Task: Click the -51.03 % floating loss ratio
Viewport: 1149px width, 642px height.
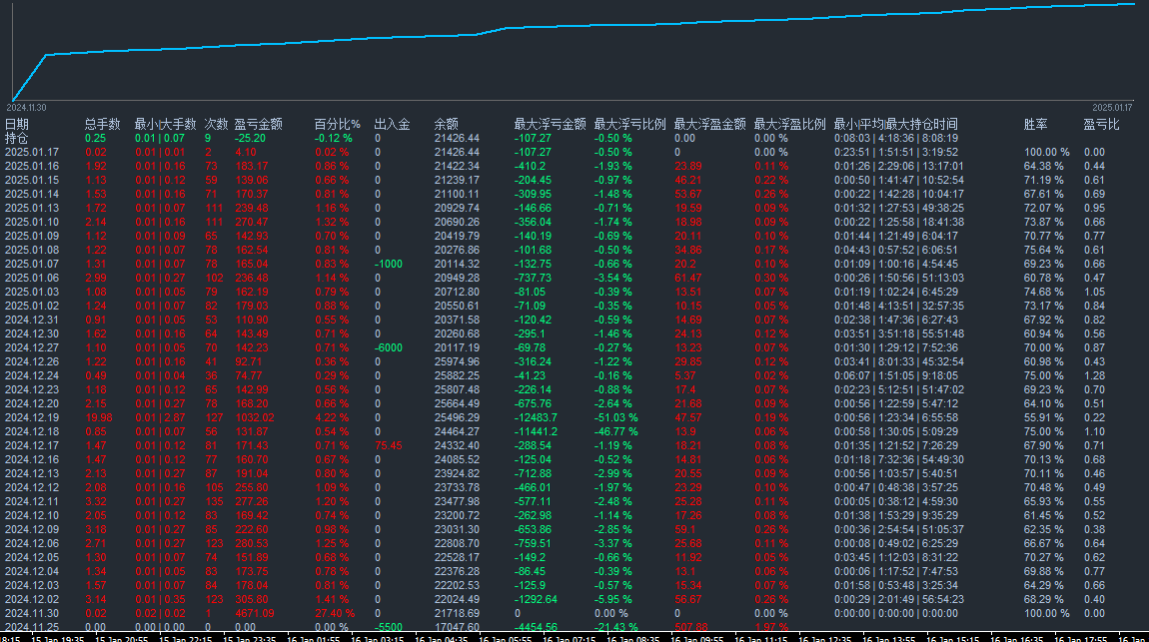Action: click(x=616, y=418)
